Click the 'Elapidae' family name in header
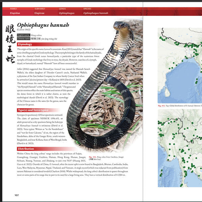202x202 pixels. [x=15, y=13]
